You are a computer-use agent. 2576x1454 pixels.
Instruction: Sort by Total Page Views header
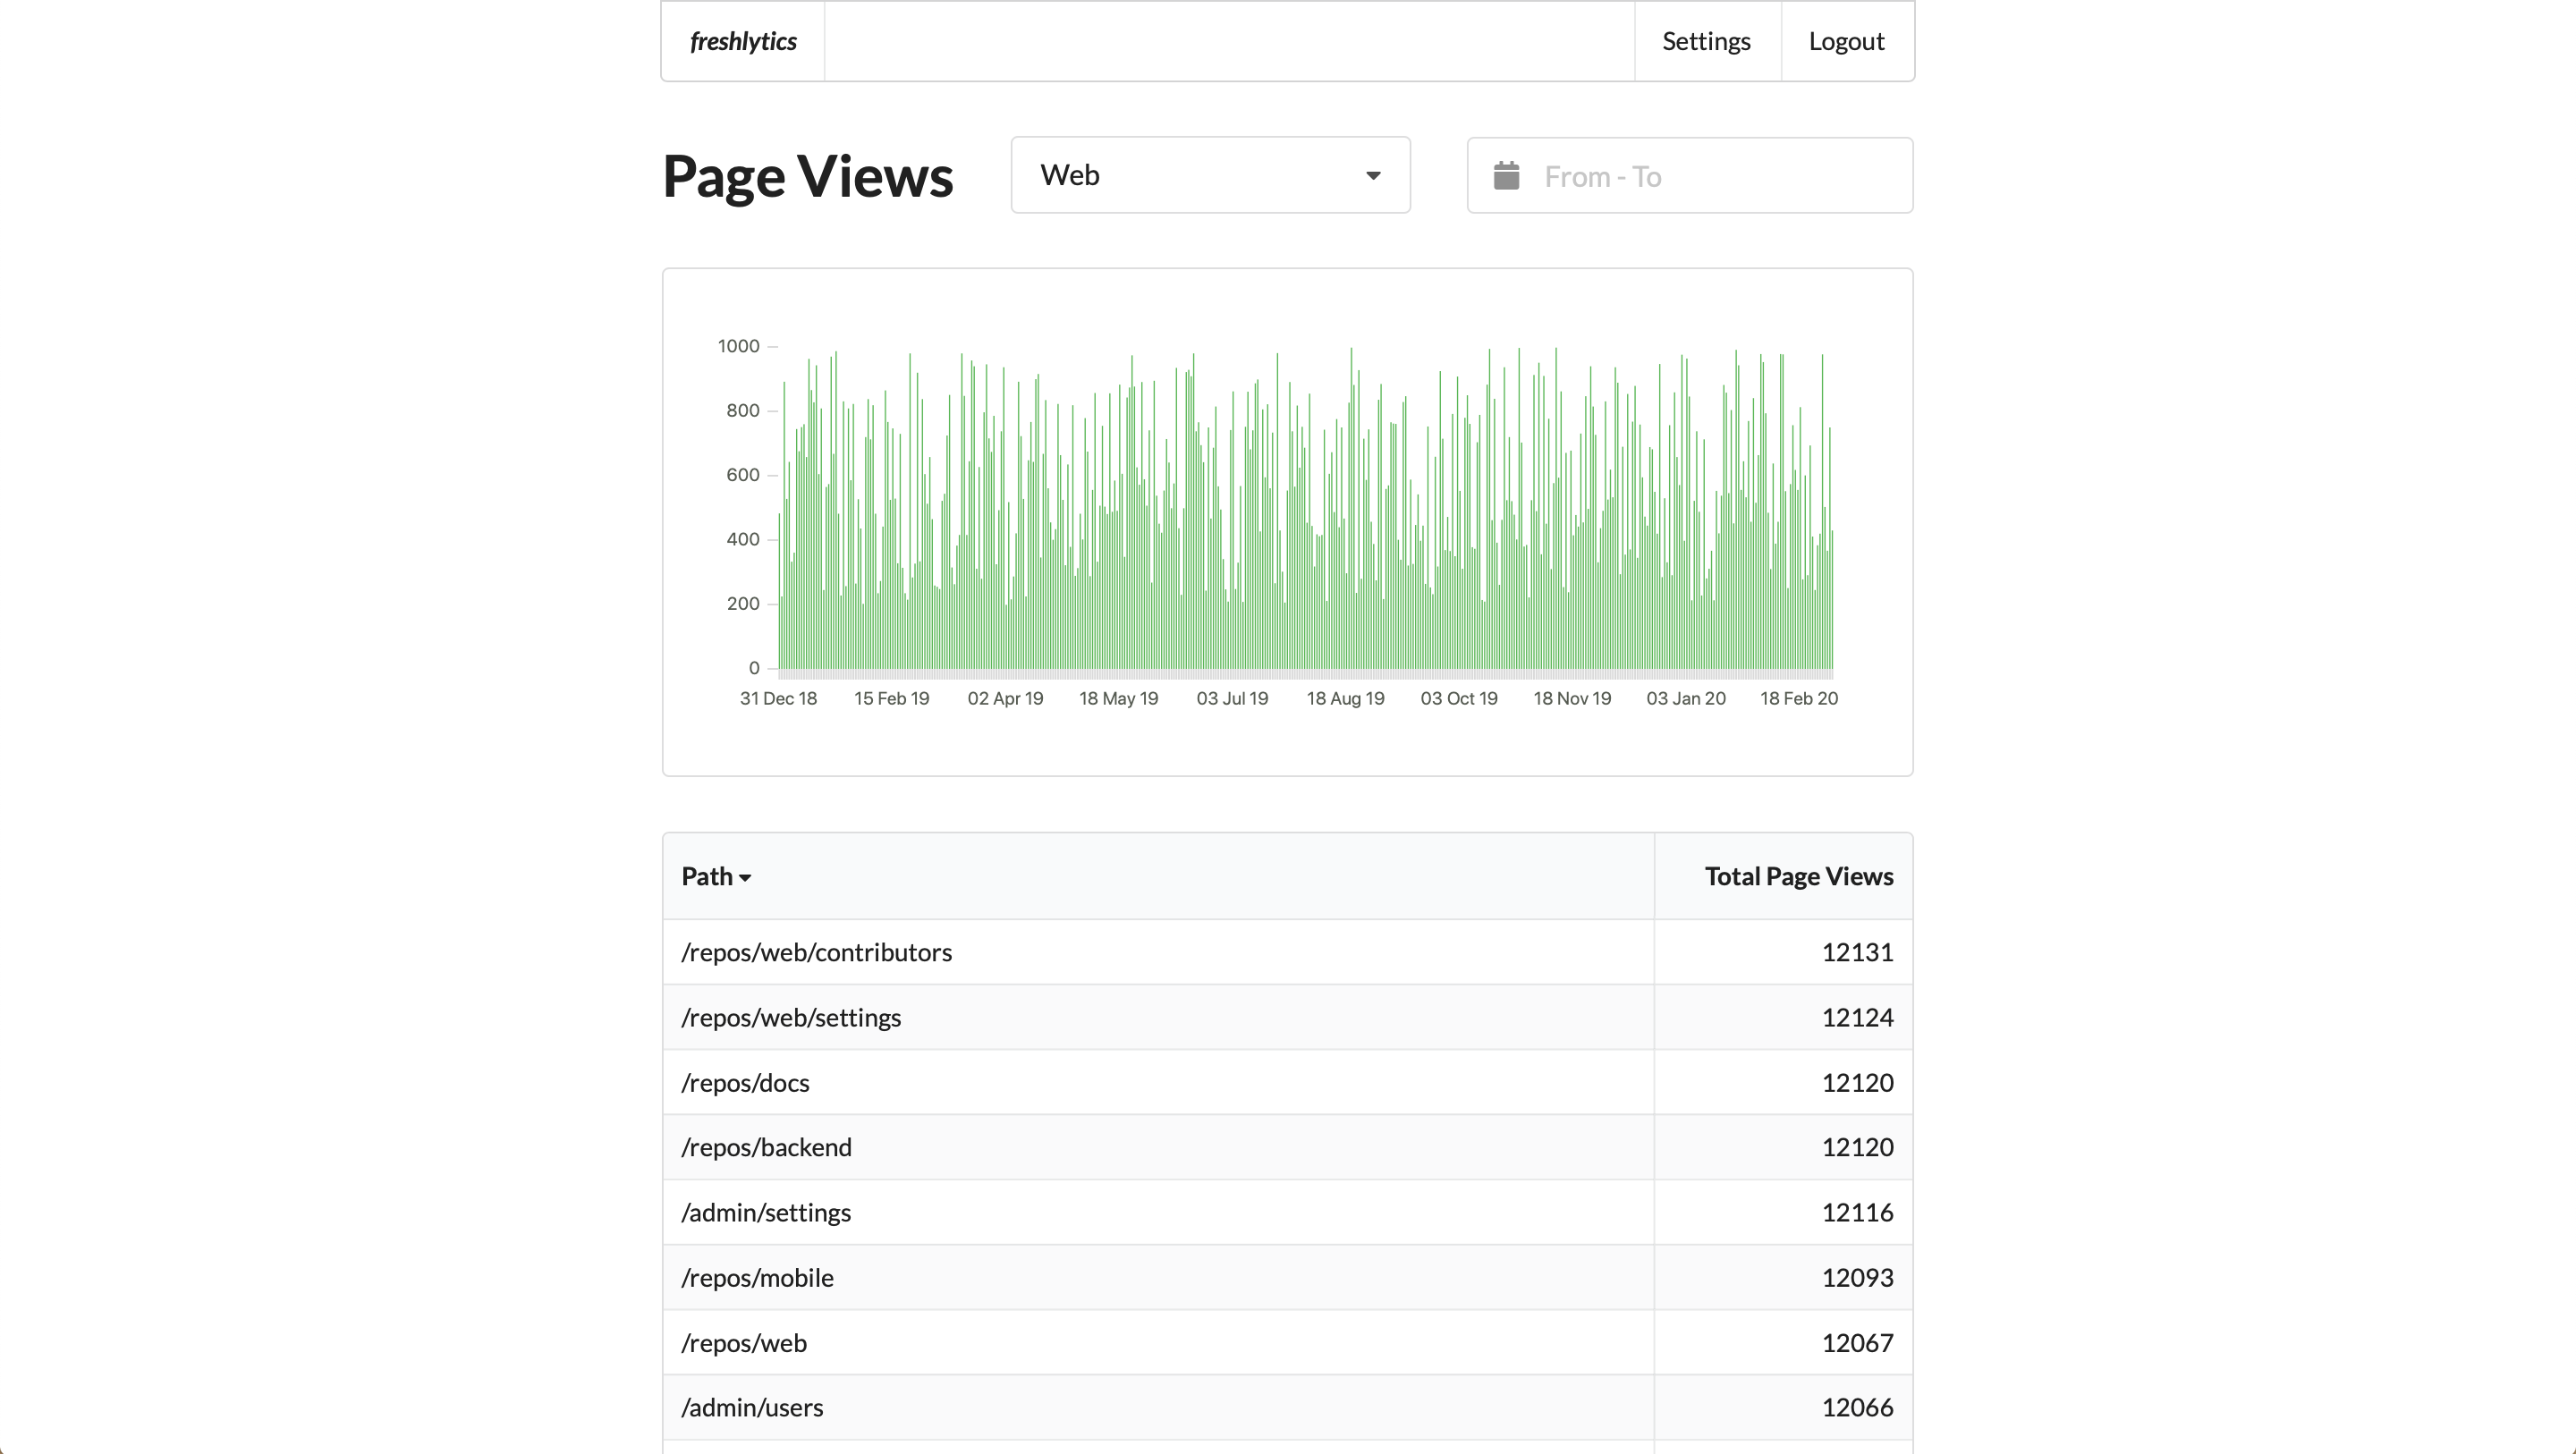[1798, 876]
